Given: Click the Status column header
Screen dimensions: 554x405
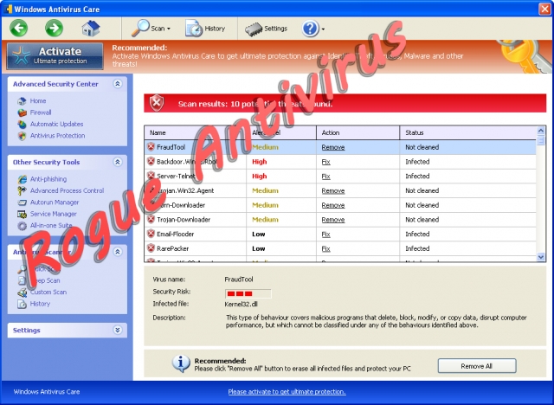Looking at the screenshot, I should click(468, 132).
